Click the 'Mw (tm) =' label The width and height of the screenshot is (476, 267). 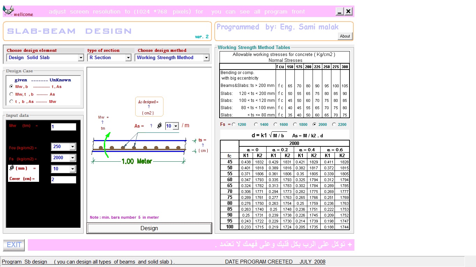coord(23,126)
